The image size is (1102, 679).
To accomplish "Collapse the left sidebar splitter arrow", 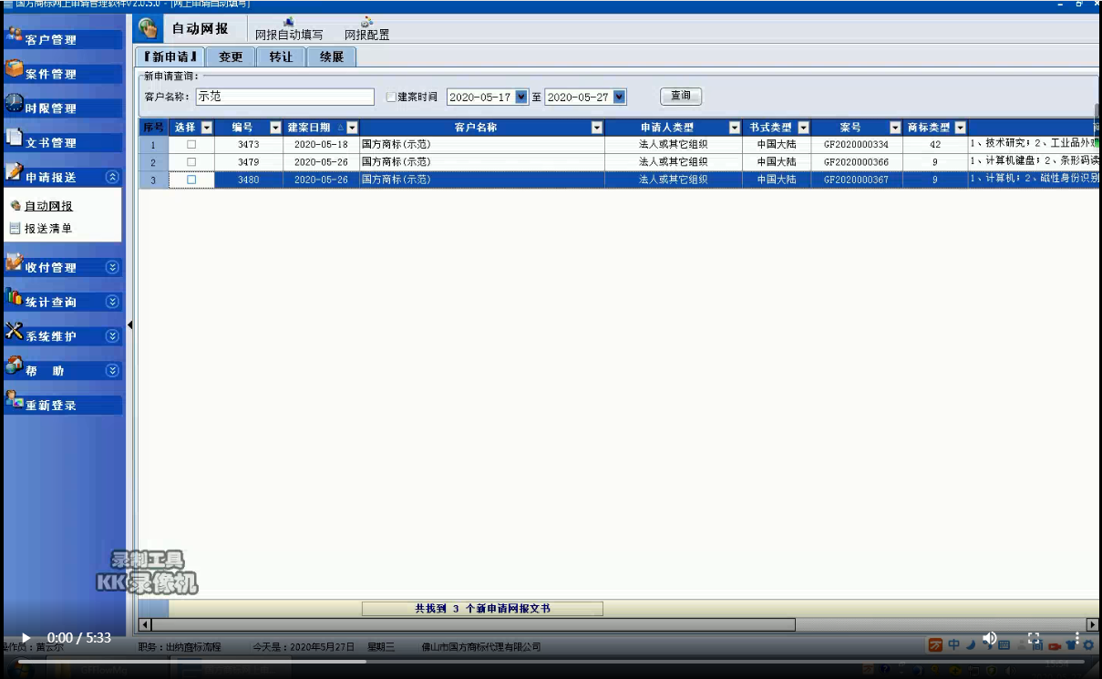I will 129,324.
